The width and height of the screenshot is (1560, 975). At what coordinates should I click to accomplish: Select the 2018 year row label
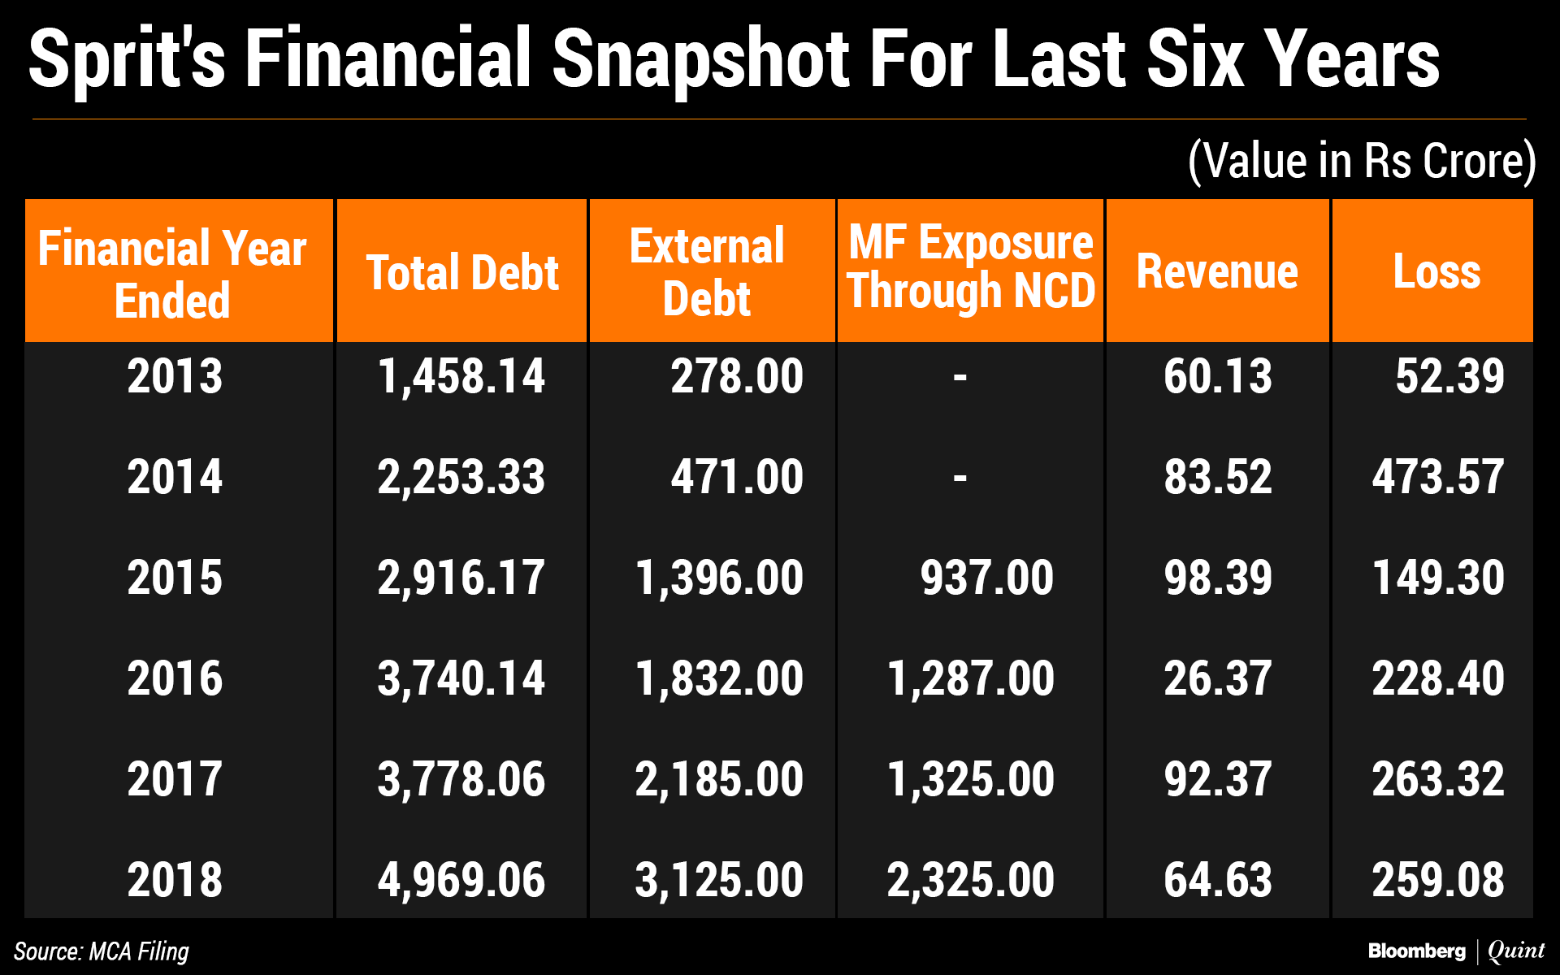(x=175, y=879)
